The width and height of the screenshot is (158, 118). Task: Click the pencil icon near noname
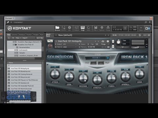(x=8, y=22)
